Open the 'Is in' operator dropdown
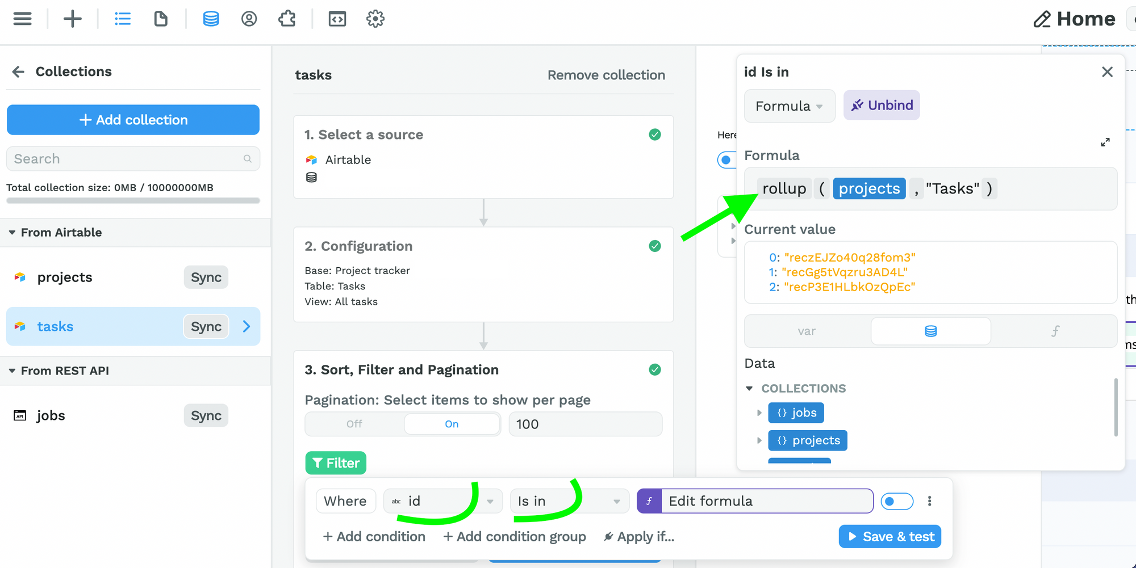Viewport: 1136px width, 568px height. [x=569, y=501]
